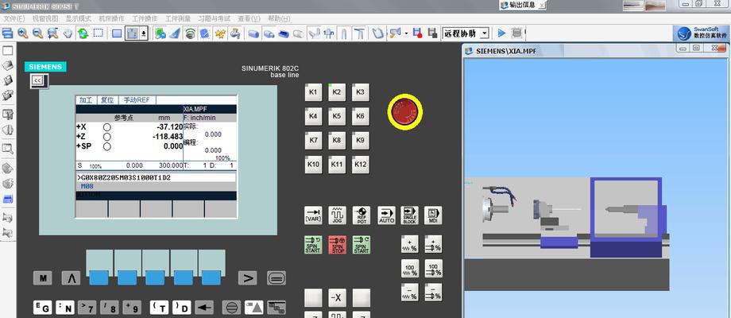Toggle the K3 user key
Image resolution: width=731 pixels, height=318 pixels.
point(361,92)
